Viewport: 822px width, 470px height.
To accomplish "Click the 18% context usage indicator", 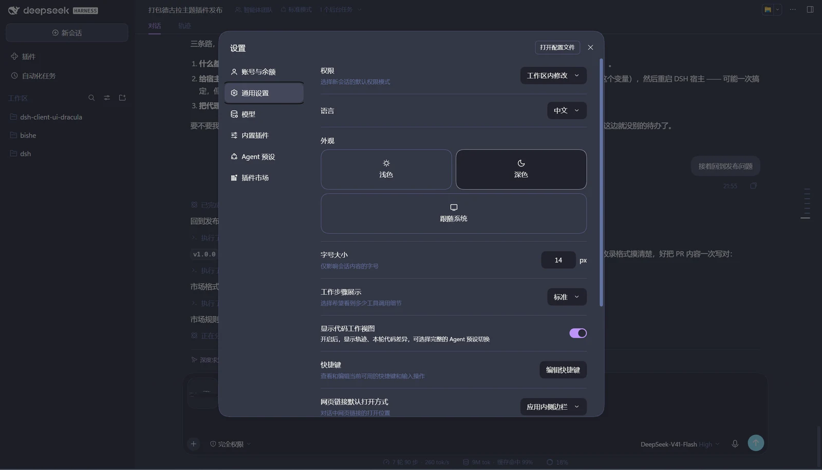I will click(557, 462).
